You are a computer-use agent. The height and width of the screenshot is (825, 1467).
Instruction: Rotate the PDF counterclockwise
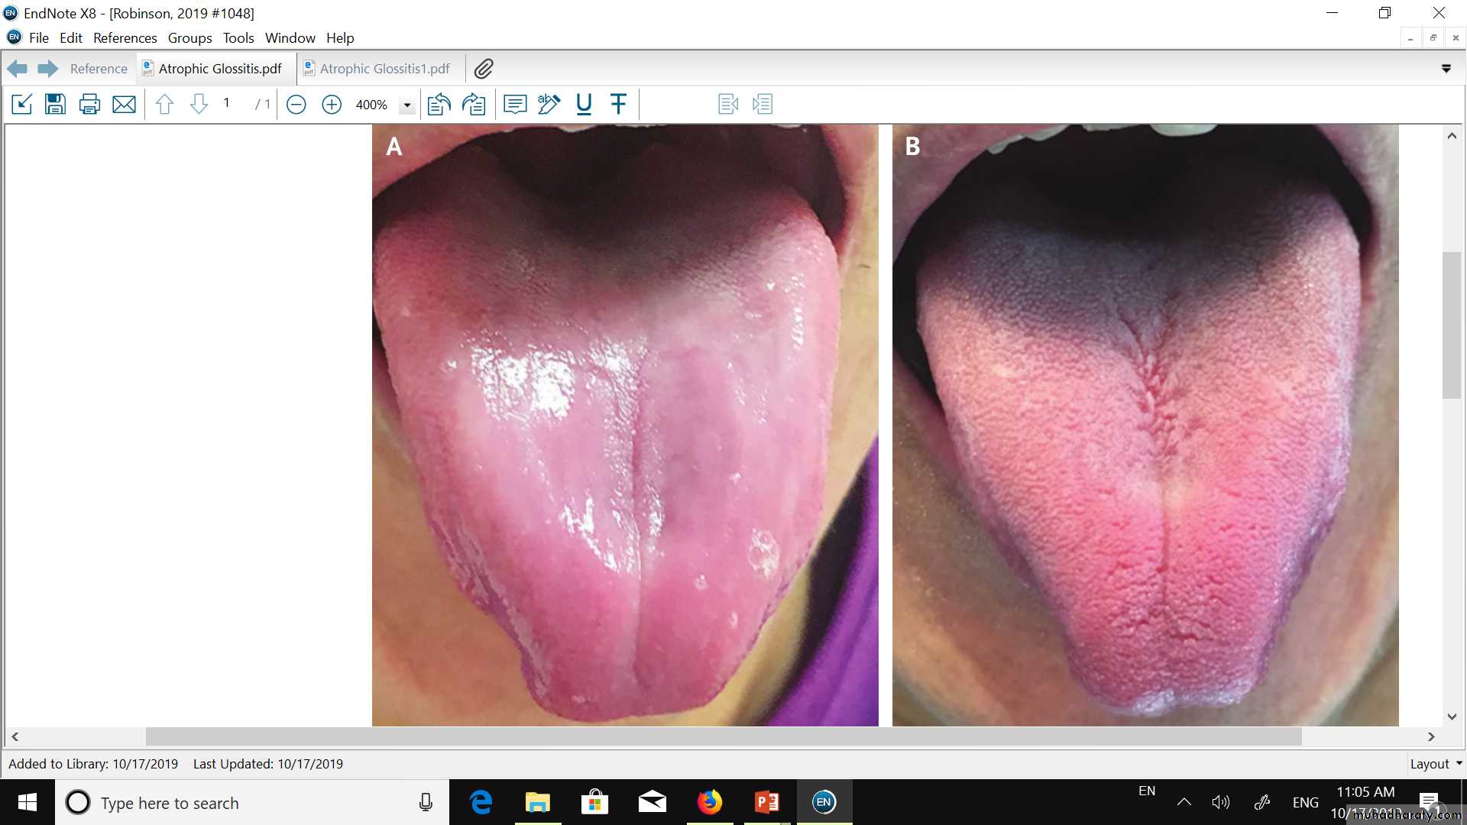point(439,105)
